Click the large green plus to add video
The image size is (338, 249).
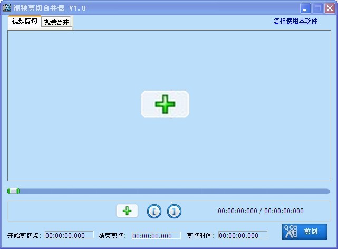165,104
